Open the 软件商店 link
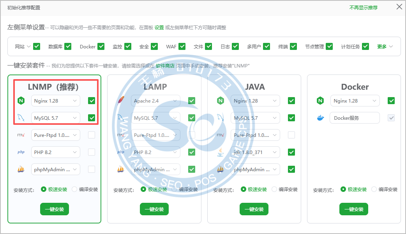Viewport: 406px width, 234px height. [165, 66]
